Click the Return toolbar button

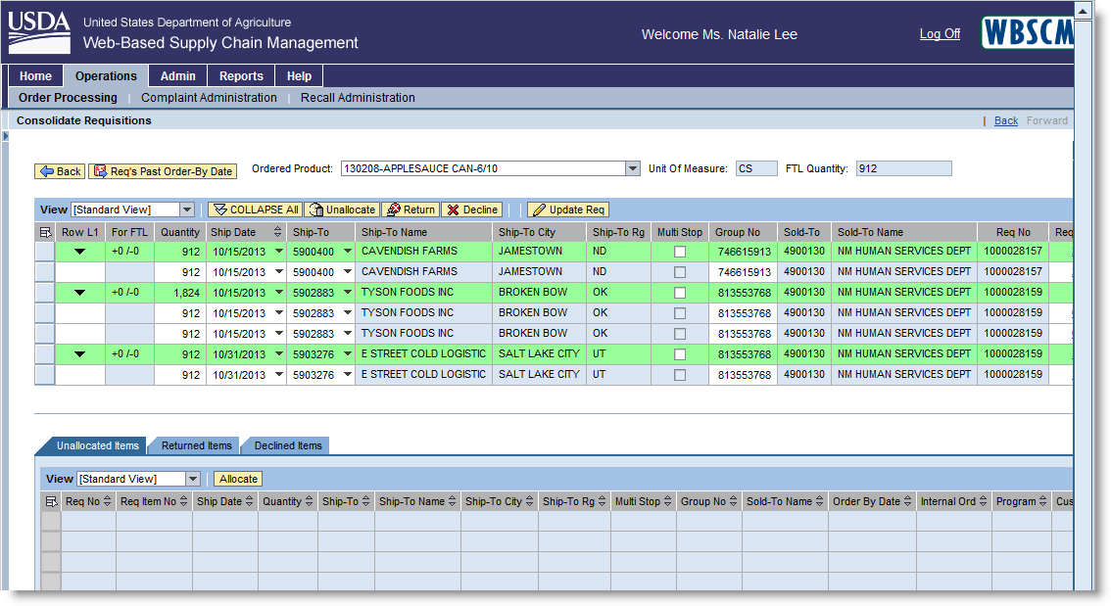[x=410, y=210]
